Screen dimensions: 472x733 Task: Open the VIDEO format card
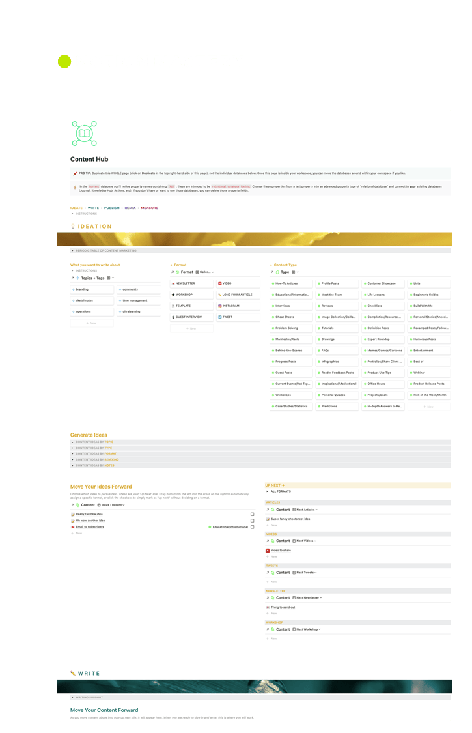click(238, 283)
